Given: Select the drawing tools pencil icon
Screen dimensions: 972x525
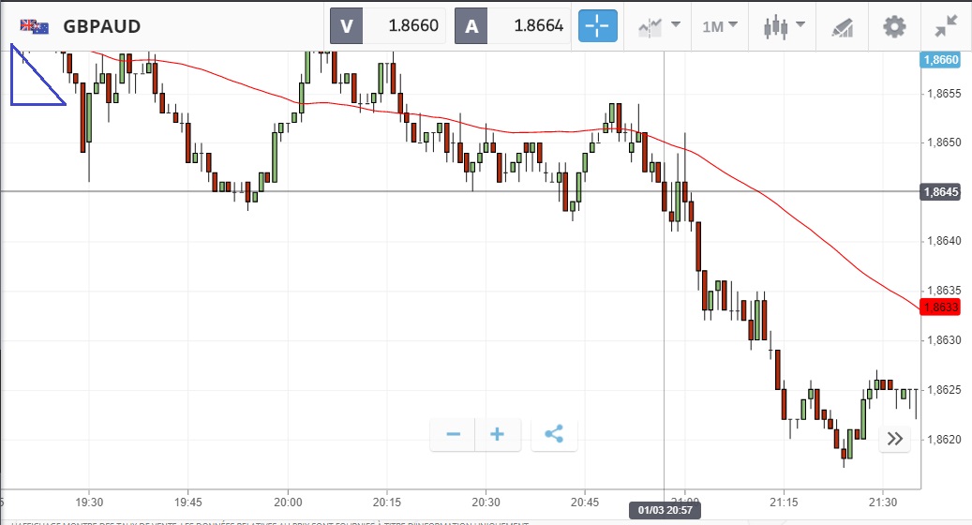Looking at the screenshot, I should pos(842,26).
